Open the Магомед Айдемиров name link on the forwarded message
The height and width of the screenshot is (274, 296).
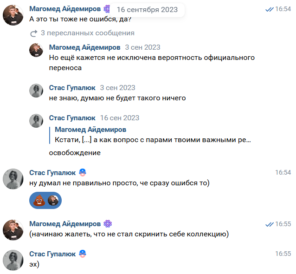pos(84,47)
